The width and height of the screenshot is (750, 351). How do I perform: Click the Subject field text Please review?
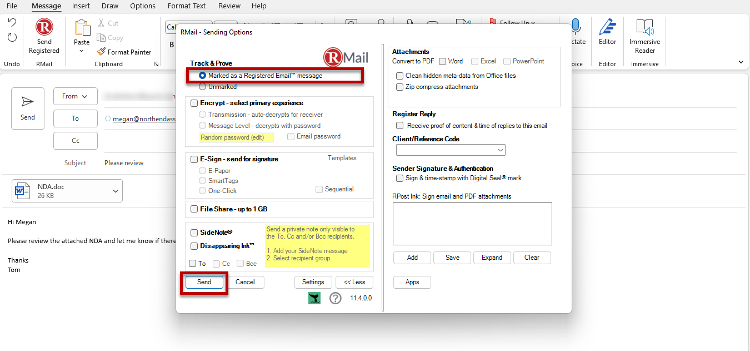click(124, 163)
